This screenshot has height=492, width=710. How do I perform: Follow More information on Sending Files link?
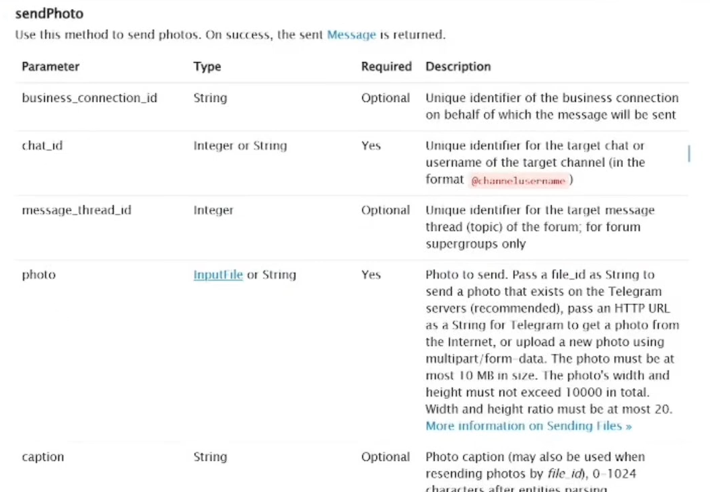click(528, 426)
